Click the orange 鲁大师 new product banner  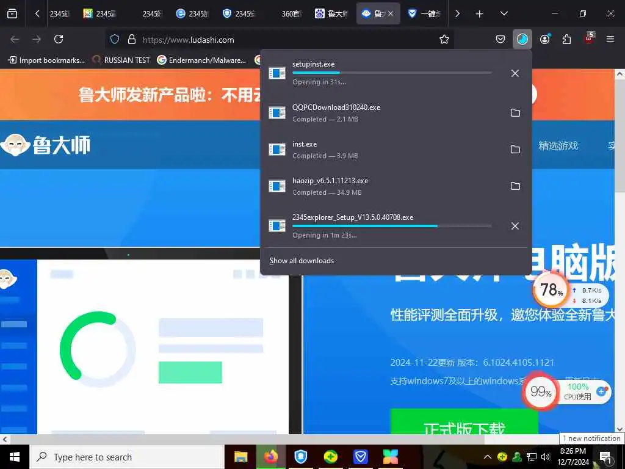130,95
